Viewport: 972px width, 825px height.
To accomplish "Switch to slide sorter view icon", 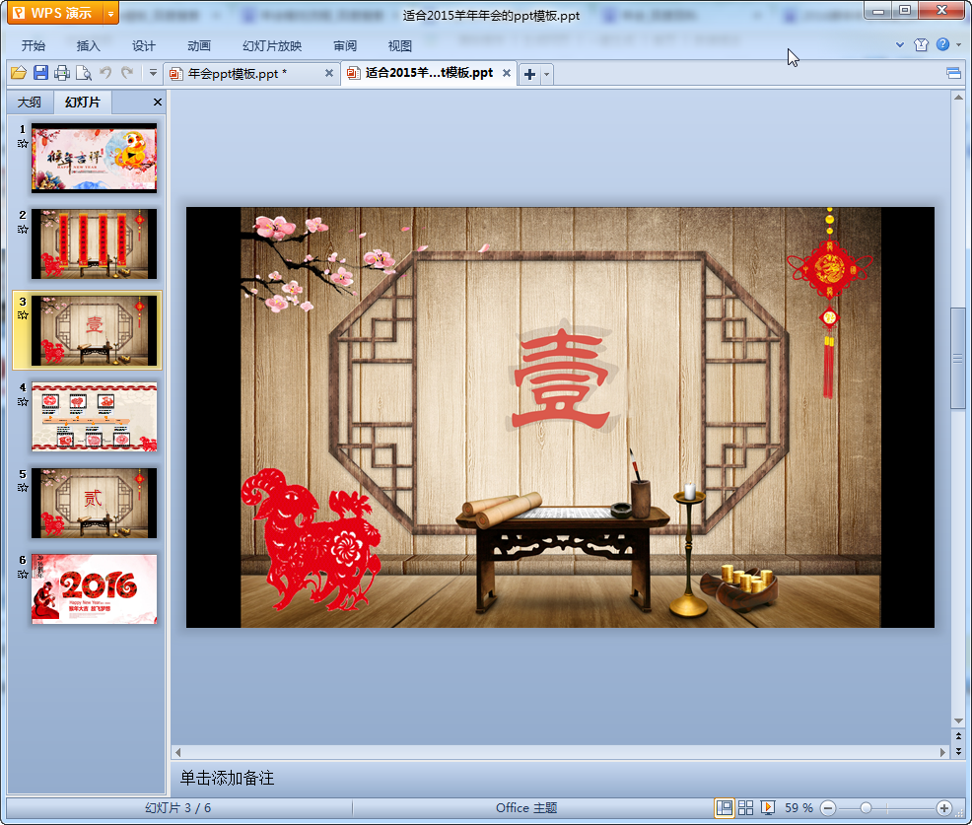I will tap(745, 807).
